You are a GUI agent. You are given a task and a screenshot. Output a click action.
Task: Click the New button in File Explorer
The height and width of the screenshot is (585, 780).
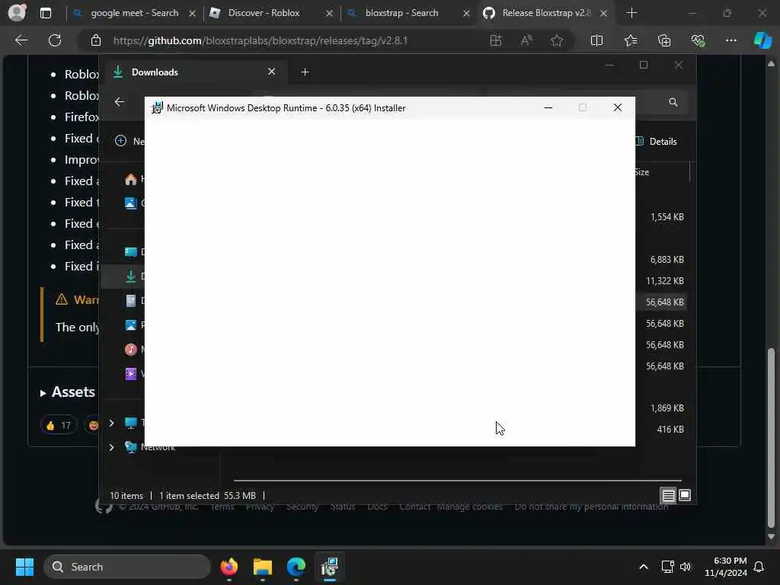pos(129,141)
